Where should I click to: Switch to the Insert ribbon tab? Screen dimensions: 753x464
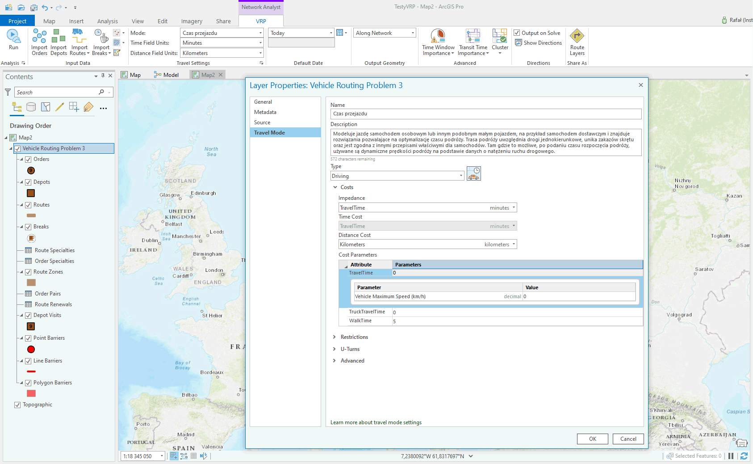coord(76,21)
